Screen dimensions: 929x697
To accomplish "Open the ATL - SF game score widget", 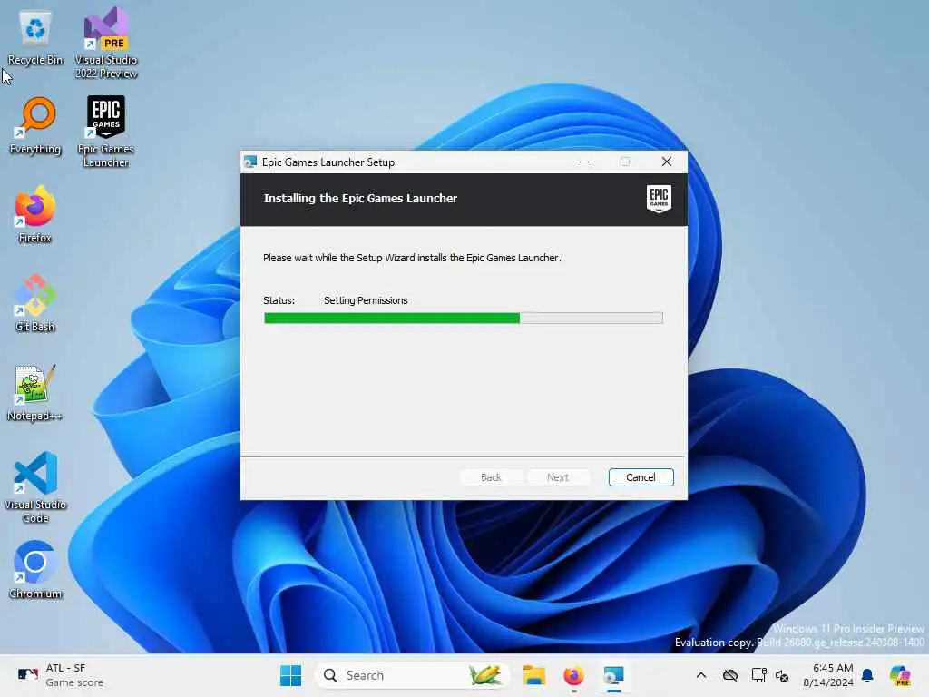I will coord(61,675).
